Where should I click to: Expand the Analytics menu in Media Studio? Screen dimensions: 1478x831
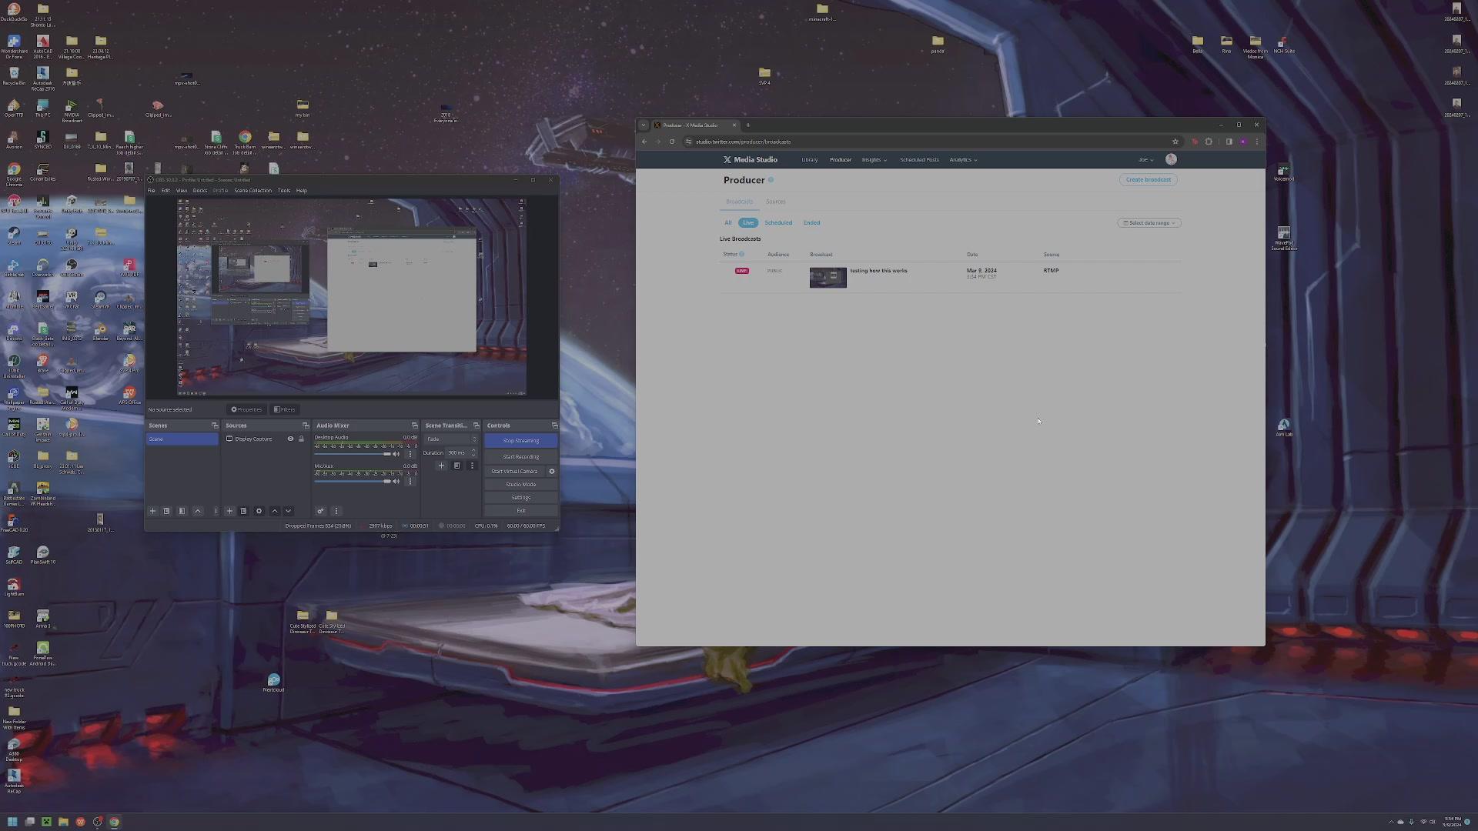[x=963, y=160]
